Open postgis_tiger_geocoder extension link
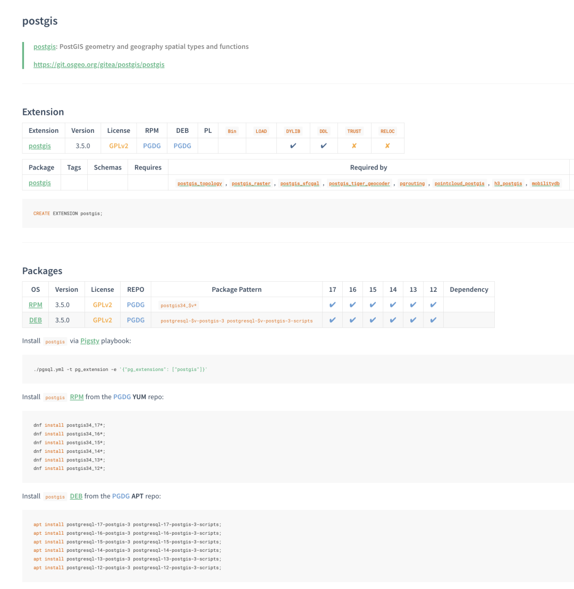Image resolution: width=574 pixels, height=589 pixels. pyautogui.click(x=359, y=183)
